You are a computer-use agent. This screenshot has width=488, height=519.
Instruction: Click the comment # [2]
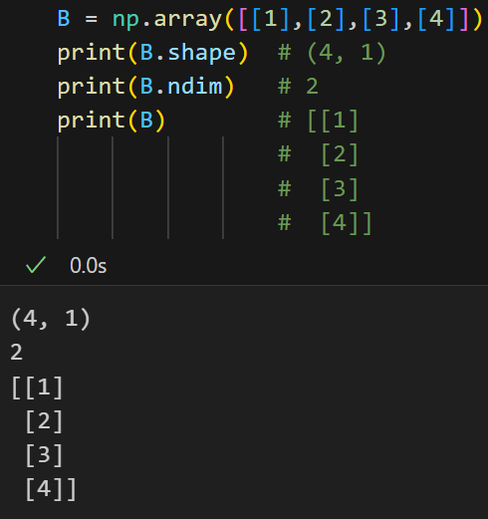[x=318, y=154]
